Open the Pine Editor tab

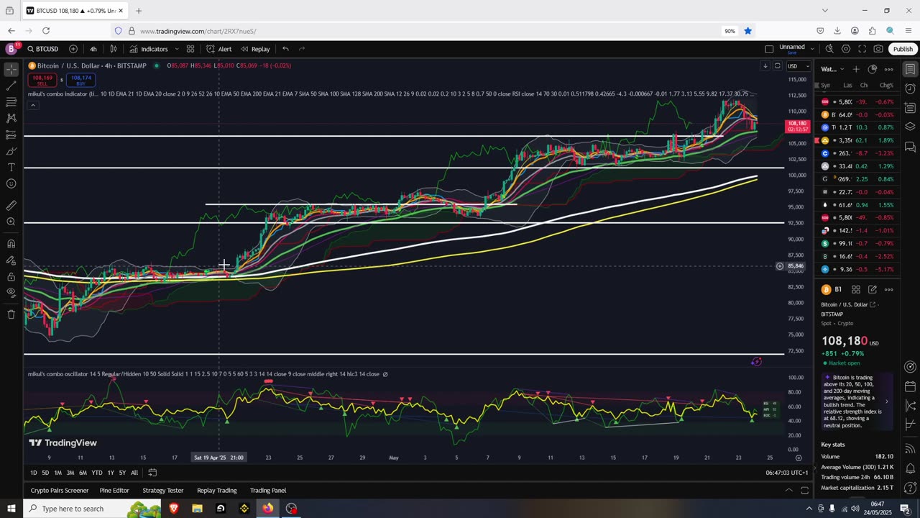click(114, 491)
